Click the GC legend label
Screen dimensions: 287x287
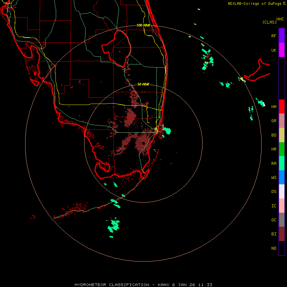274,220
